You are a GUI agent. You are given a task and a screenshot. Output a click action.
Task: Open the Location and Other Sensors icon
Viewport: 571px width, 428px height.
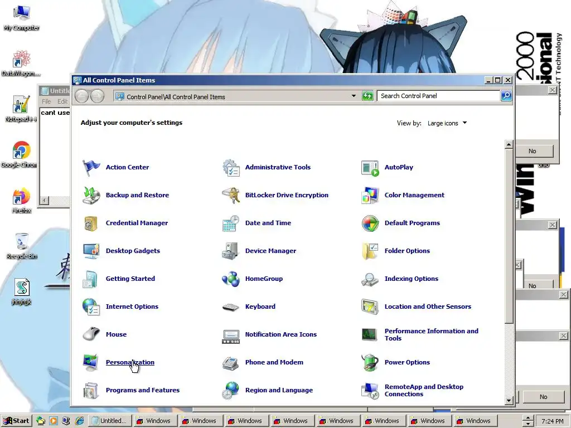(x=370, y=307)
